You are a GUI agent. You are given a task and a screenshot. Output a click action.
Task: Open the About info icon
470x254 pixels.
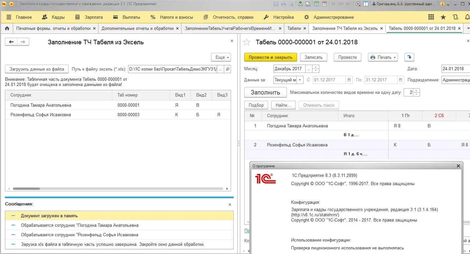coord(442,4)
